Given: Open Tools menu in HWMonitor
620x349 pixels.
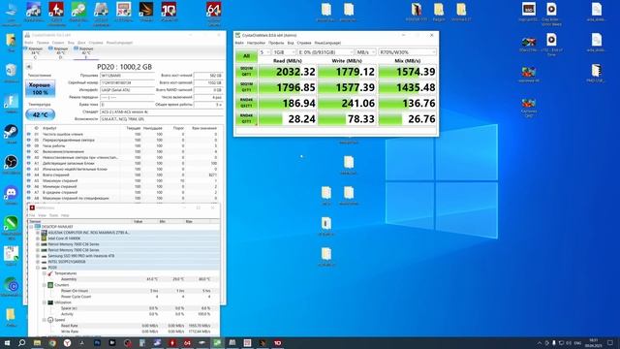Looking at the screenshot, I should pyautogui.click(x=53, y=215).
